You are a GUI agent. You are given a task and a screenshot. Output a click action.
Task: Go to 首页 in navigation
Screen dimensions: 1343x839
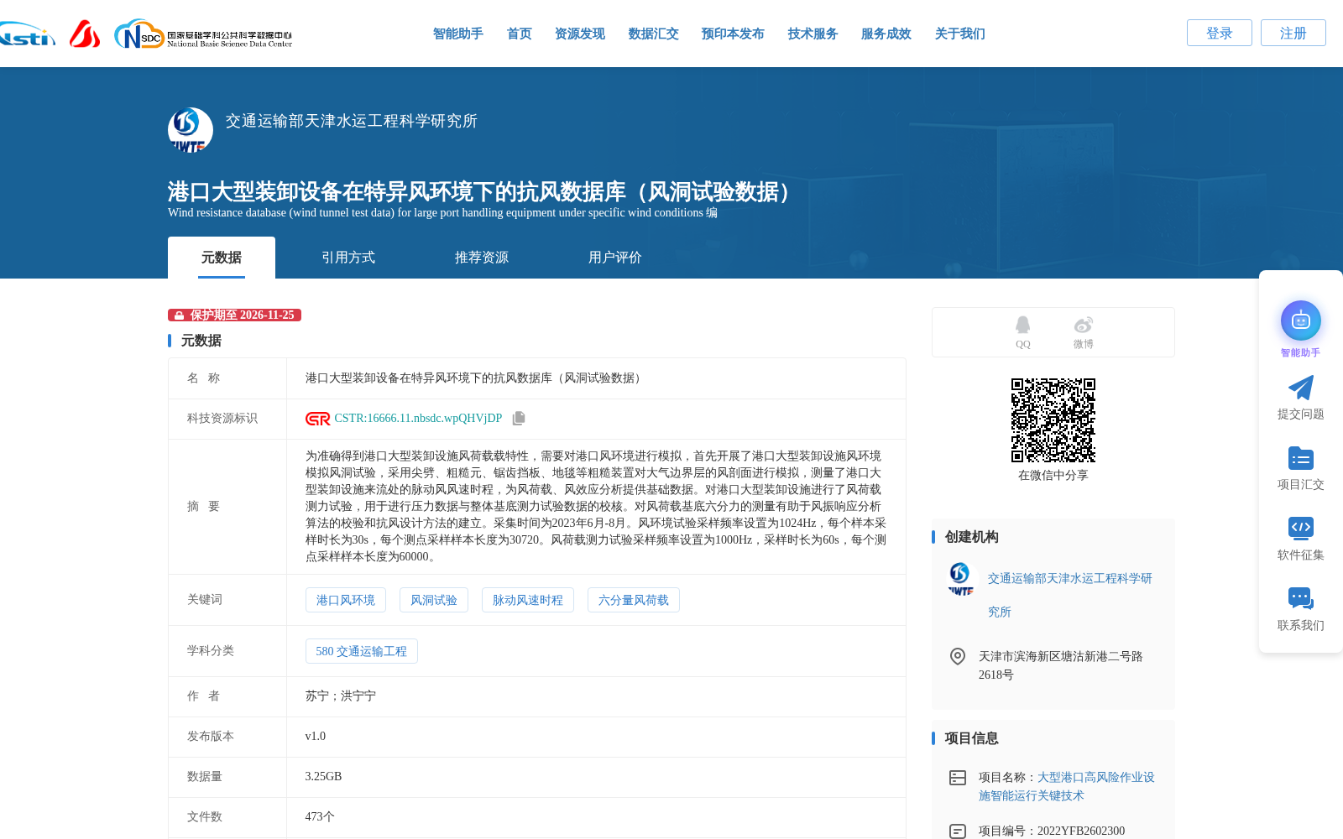point(519,34)
